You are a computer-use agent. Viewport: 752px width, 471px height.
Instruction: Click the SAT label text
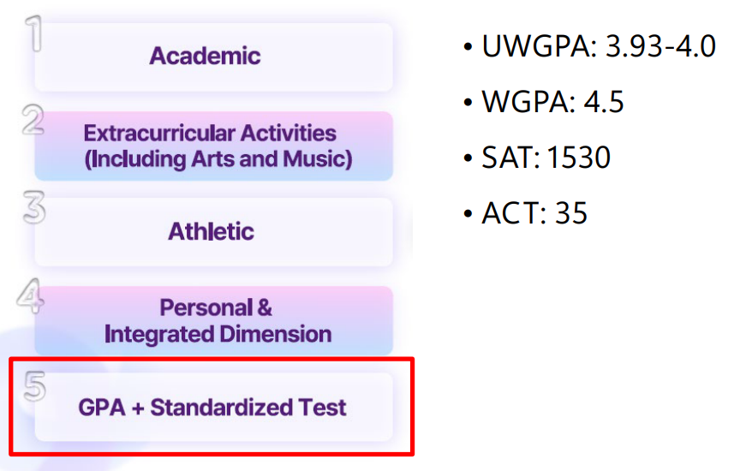pyautogui.click(x=510, y=158)
